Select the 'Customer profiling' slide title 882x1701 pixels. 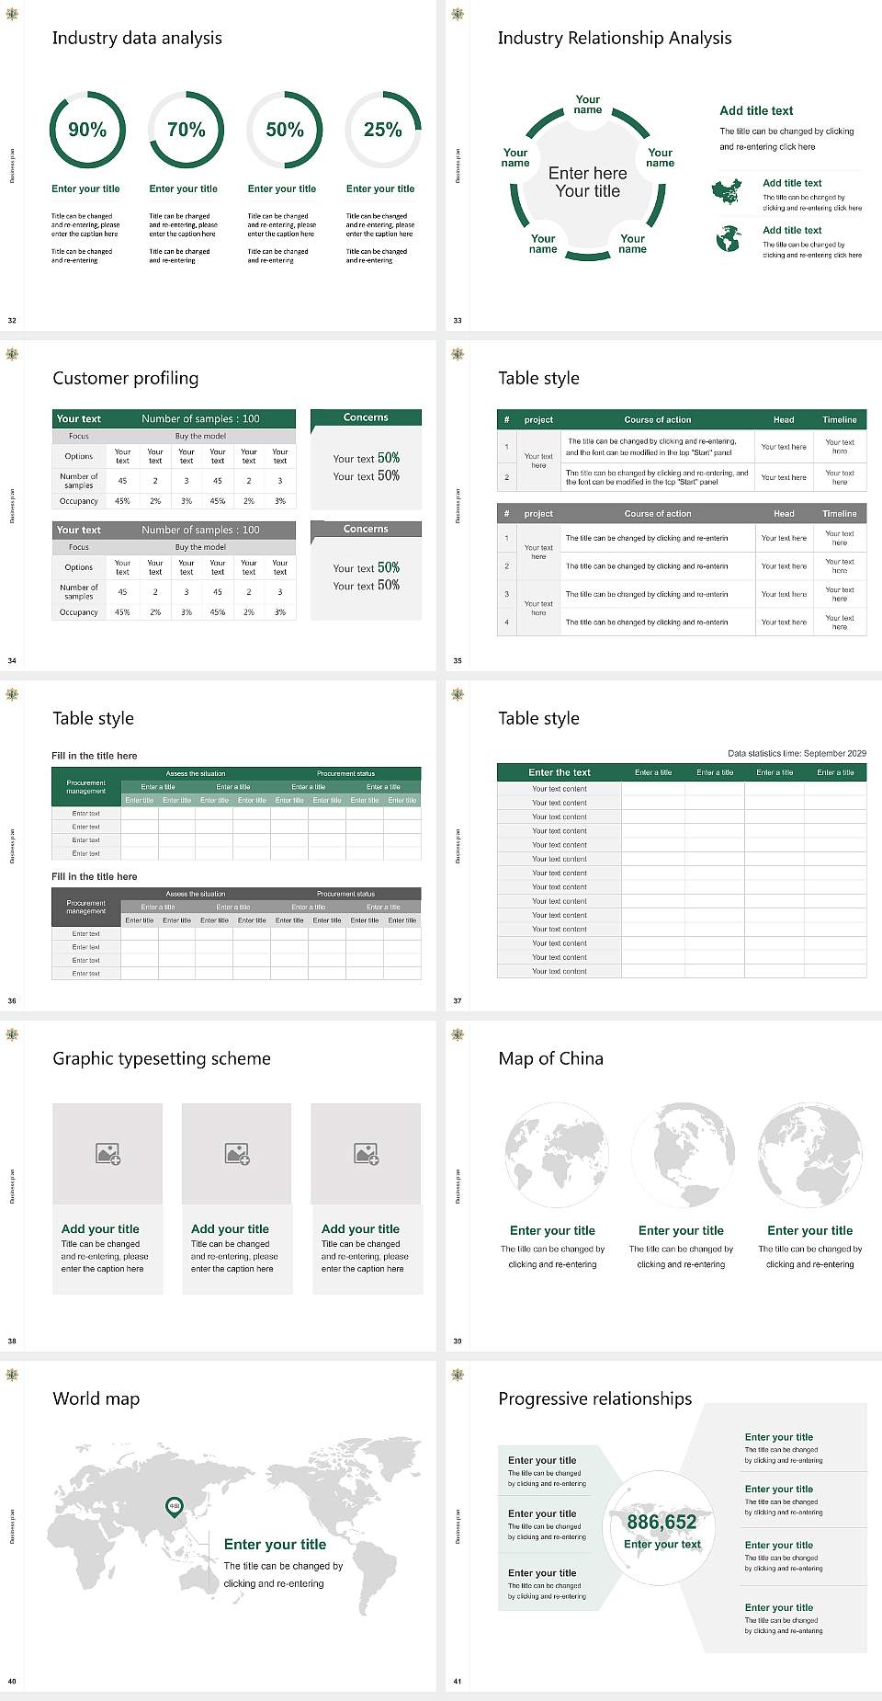pos(126,378)
